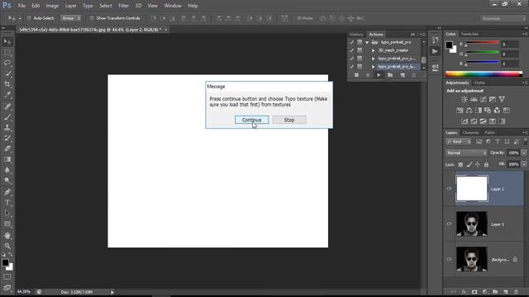Collapse typo_portrait_pro action set

367,42
